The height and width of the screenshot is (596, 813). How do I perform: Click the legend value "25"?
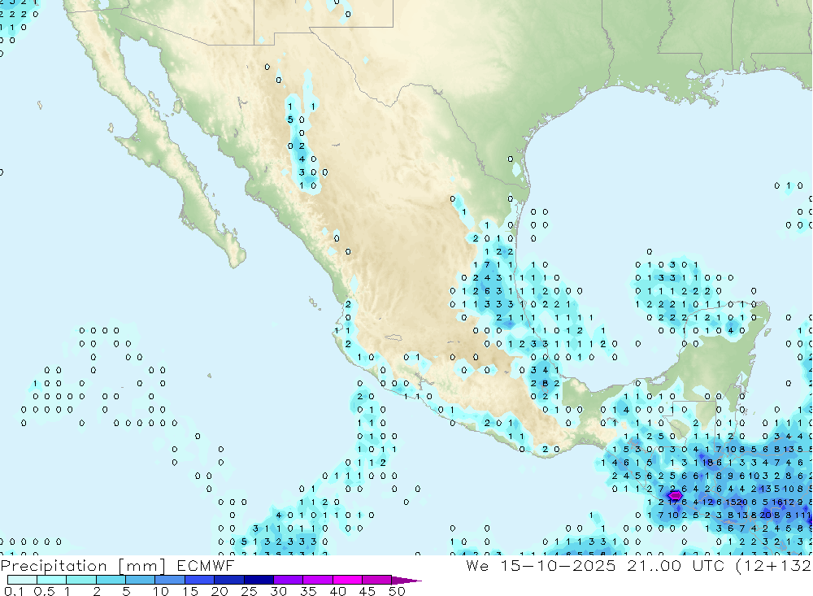point(249,591)
